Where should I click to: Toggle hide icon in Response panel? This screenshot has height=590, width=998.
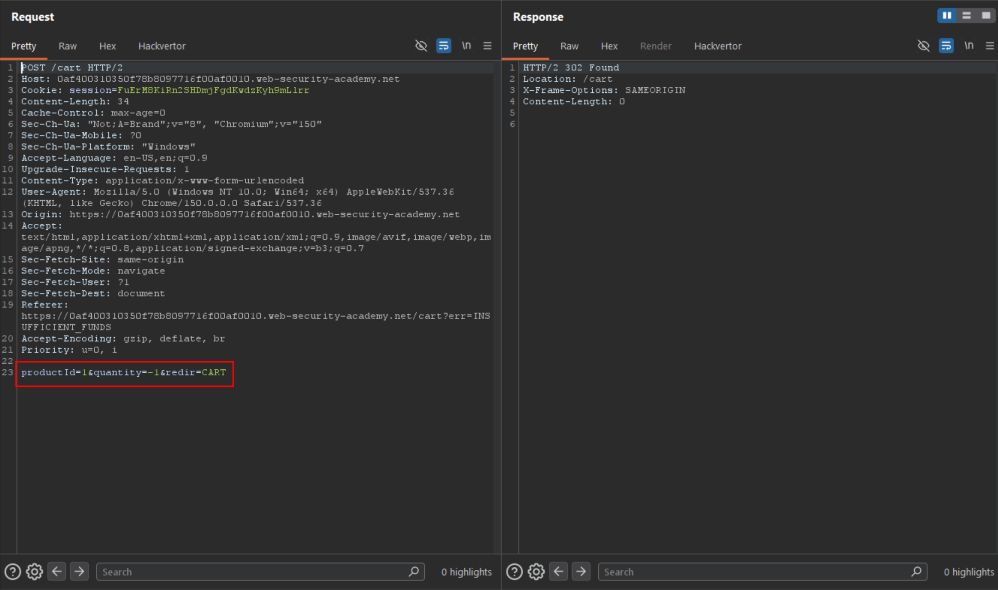(924, 46)
